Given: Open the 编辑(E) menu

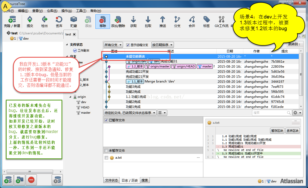Looking at the screenshot, I should pyautogui.click(x=23, y=11).
